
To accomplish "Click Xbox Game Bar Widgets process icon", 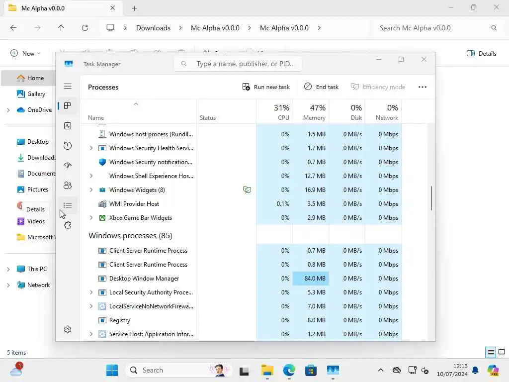I will [x=102, y=218].
